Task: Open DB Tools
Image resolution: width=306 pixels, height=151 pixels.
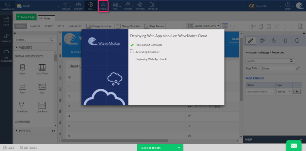Action: [x=28, y=148]
